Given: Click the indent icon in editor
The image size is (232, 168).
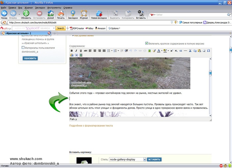Looking at the screenshot, I should click(126, 51).
